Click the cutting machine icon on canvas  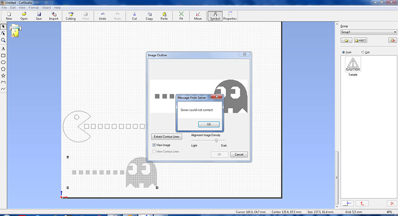16,31
